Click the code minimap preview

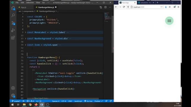tap(108, 17)
